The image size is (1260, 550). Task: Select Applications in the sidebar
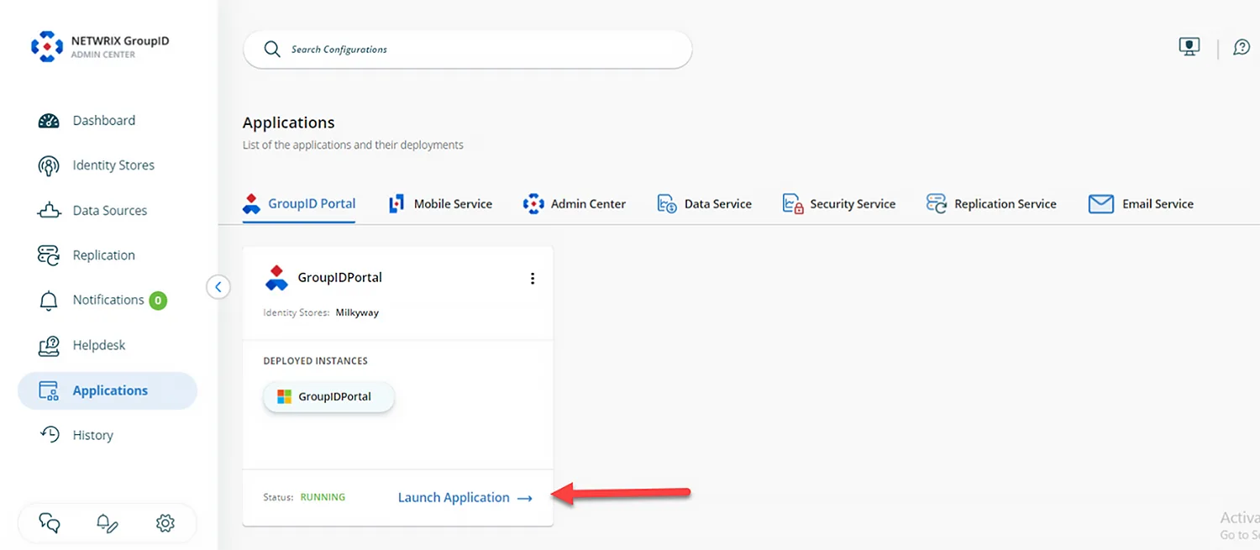coord(108,390)
